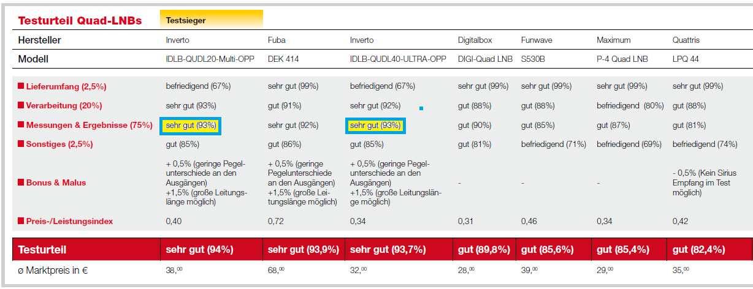Click price-performance index '0,42'
The width and height of the screenshot is (753, 289).
681,221
